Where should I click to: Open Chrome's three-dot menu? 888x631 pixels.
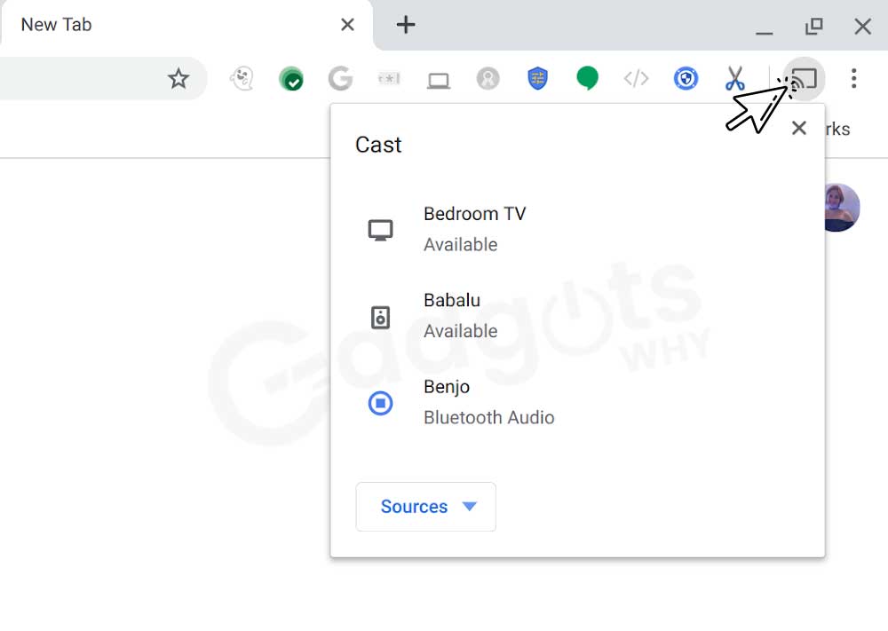pos(853,79)
